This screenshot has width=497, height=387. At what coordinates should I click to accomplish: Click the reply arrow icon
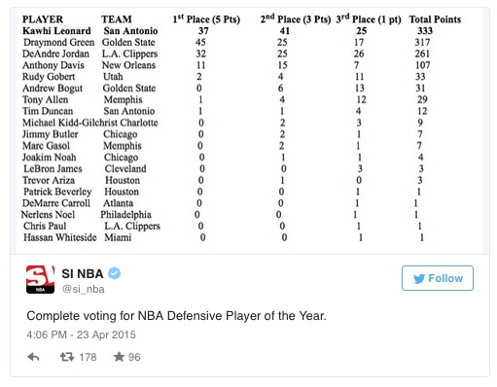pyautogui.click(x=33, y=357)
